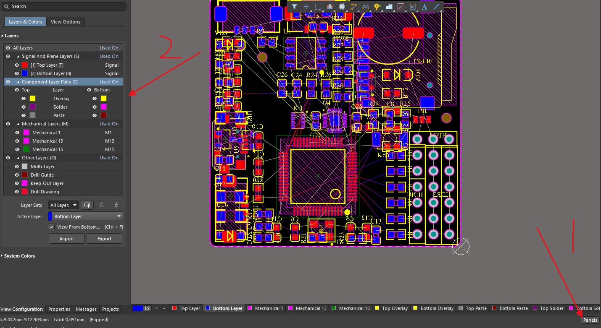This screenshot has width=601, height=328.
Task: Open the Layer Sets dropdown
Action: coord(63,205)
